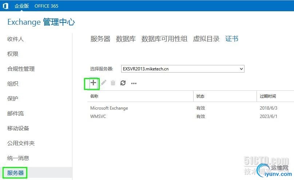294x180 pixels.
Task: Open the 数据库 tab
Action: (126, 39)
